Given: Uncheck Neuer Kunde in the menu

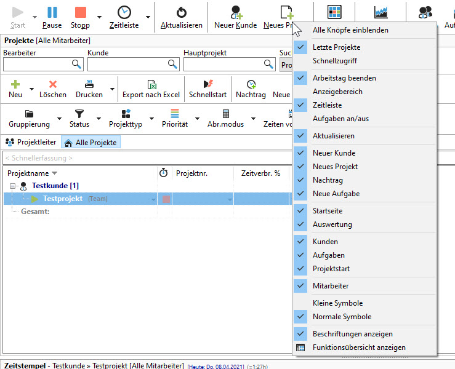Looking at the screenshot, I should [364, 153].
